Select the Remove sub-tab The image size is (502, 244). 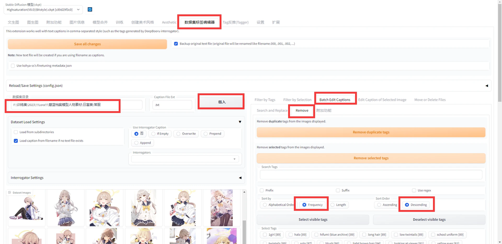click(302, 110)
